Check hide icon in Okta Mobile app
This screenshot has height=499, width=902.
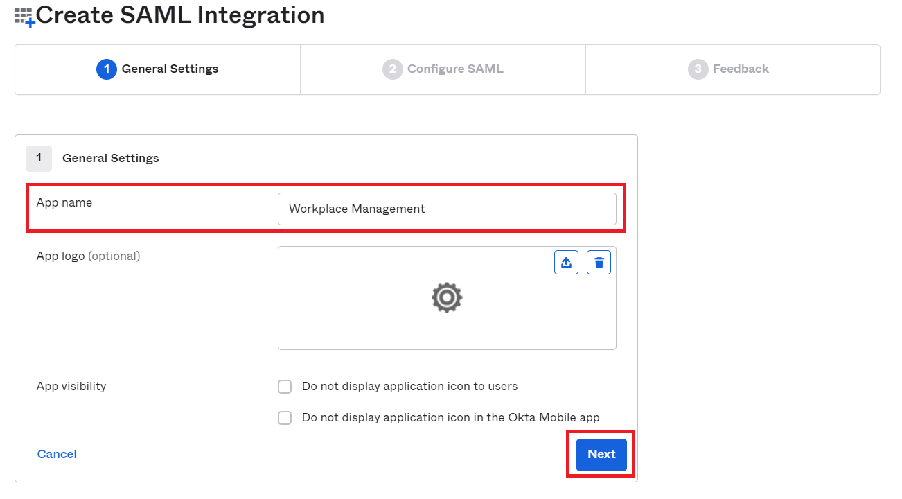click(285, 418)
